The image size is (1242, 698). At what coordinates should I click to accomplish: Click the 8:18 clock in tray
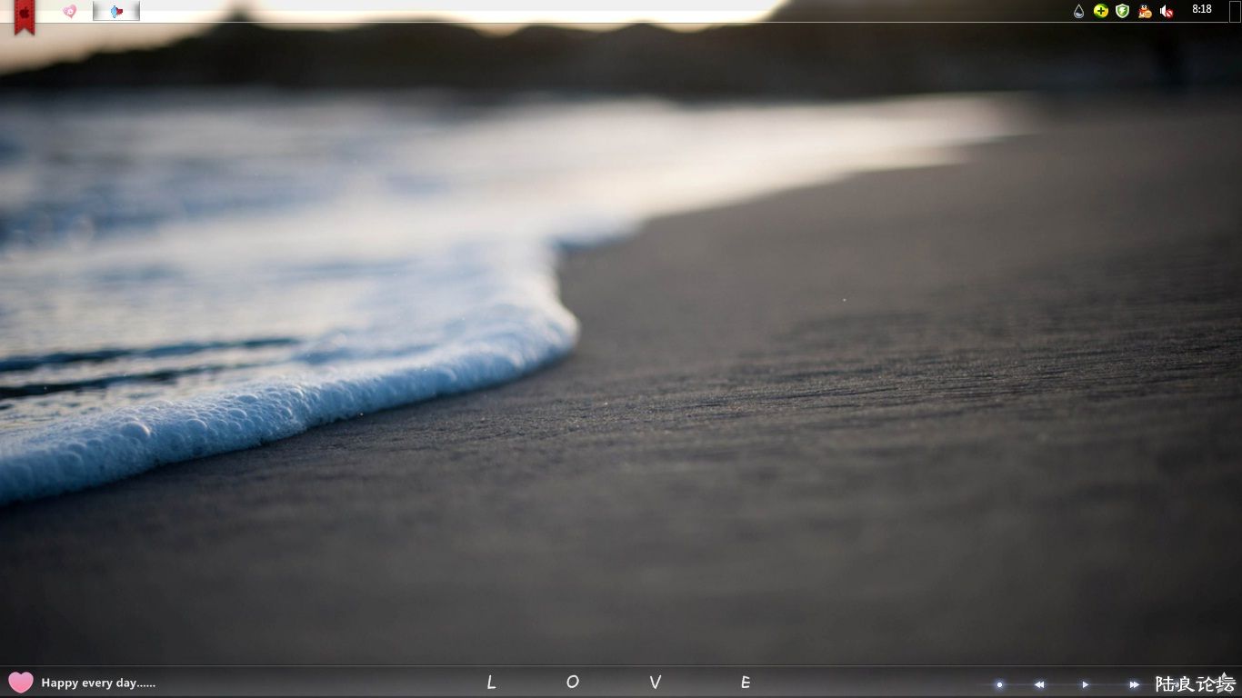(1201, 9)
